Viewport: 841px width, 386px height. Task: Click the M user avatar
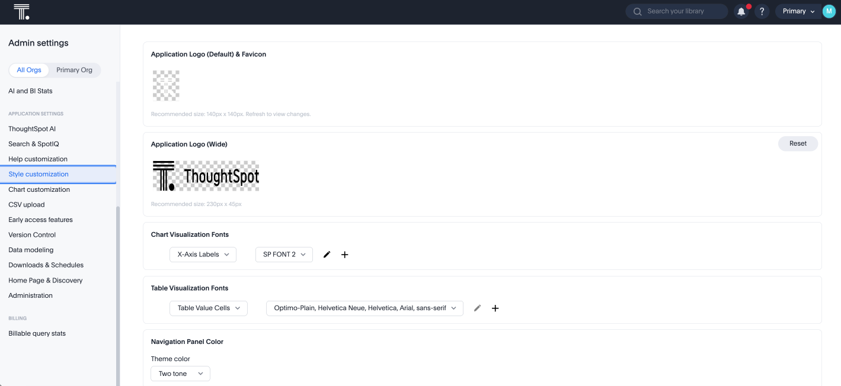[829, 11]
